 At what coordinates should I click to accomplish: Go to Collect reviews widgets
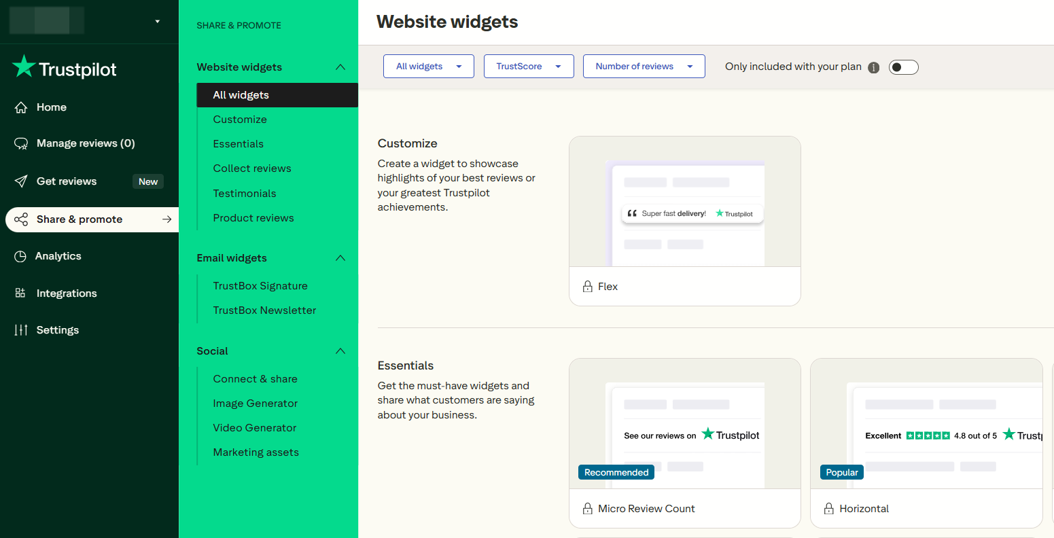click(x=252, y=168)
